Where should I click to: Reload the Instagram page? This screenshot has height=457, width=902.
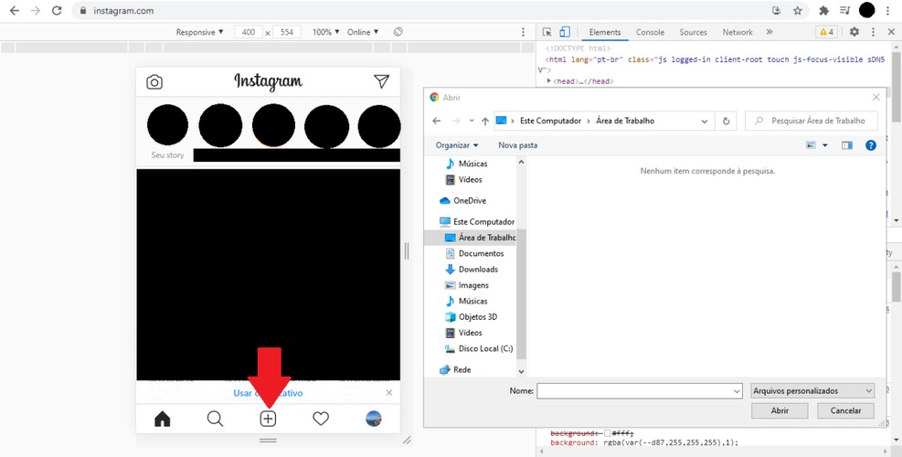(57, 10)
